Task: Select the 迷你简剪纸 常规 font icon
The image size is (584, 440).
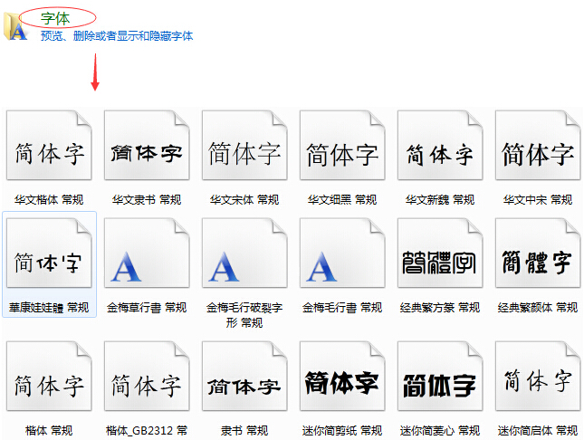Action: click(342, 376)
